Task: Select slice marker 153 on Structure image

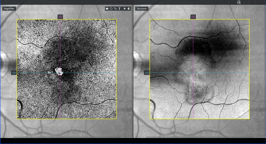Action: (x=193, y=17)
